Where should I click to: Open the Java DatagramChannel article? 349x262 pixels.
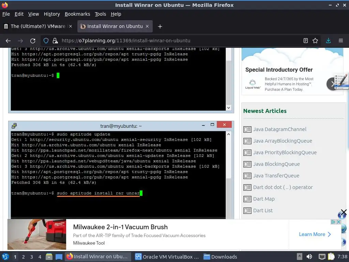pyautogui.click(x=279, y=129)
